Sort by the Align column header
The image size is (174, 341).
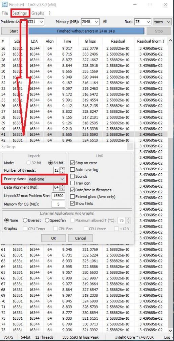tap(49, 41)
